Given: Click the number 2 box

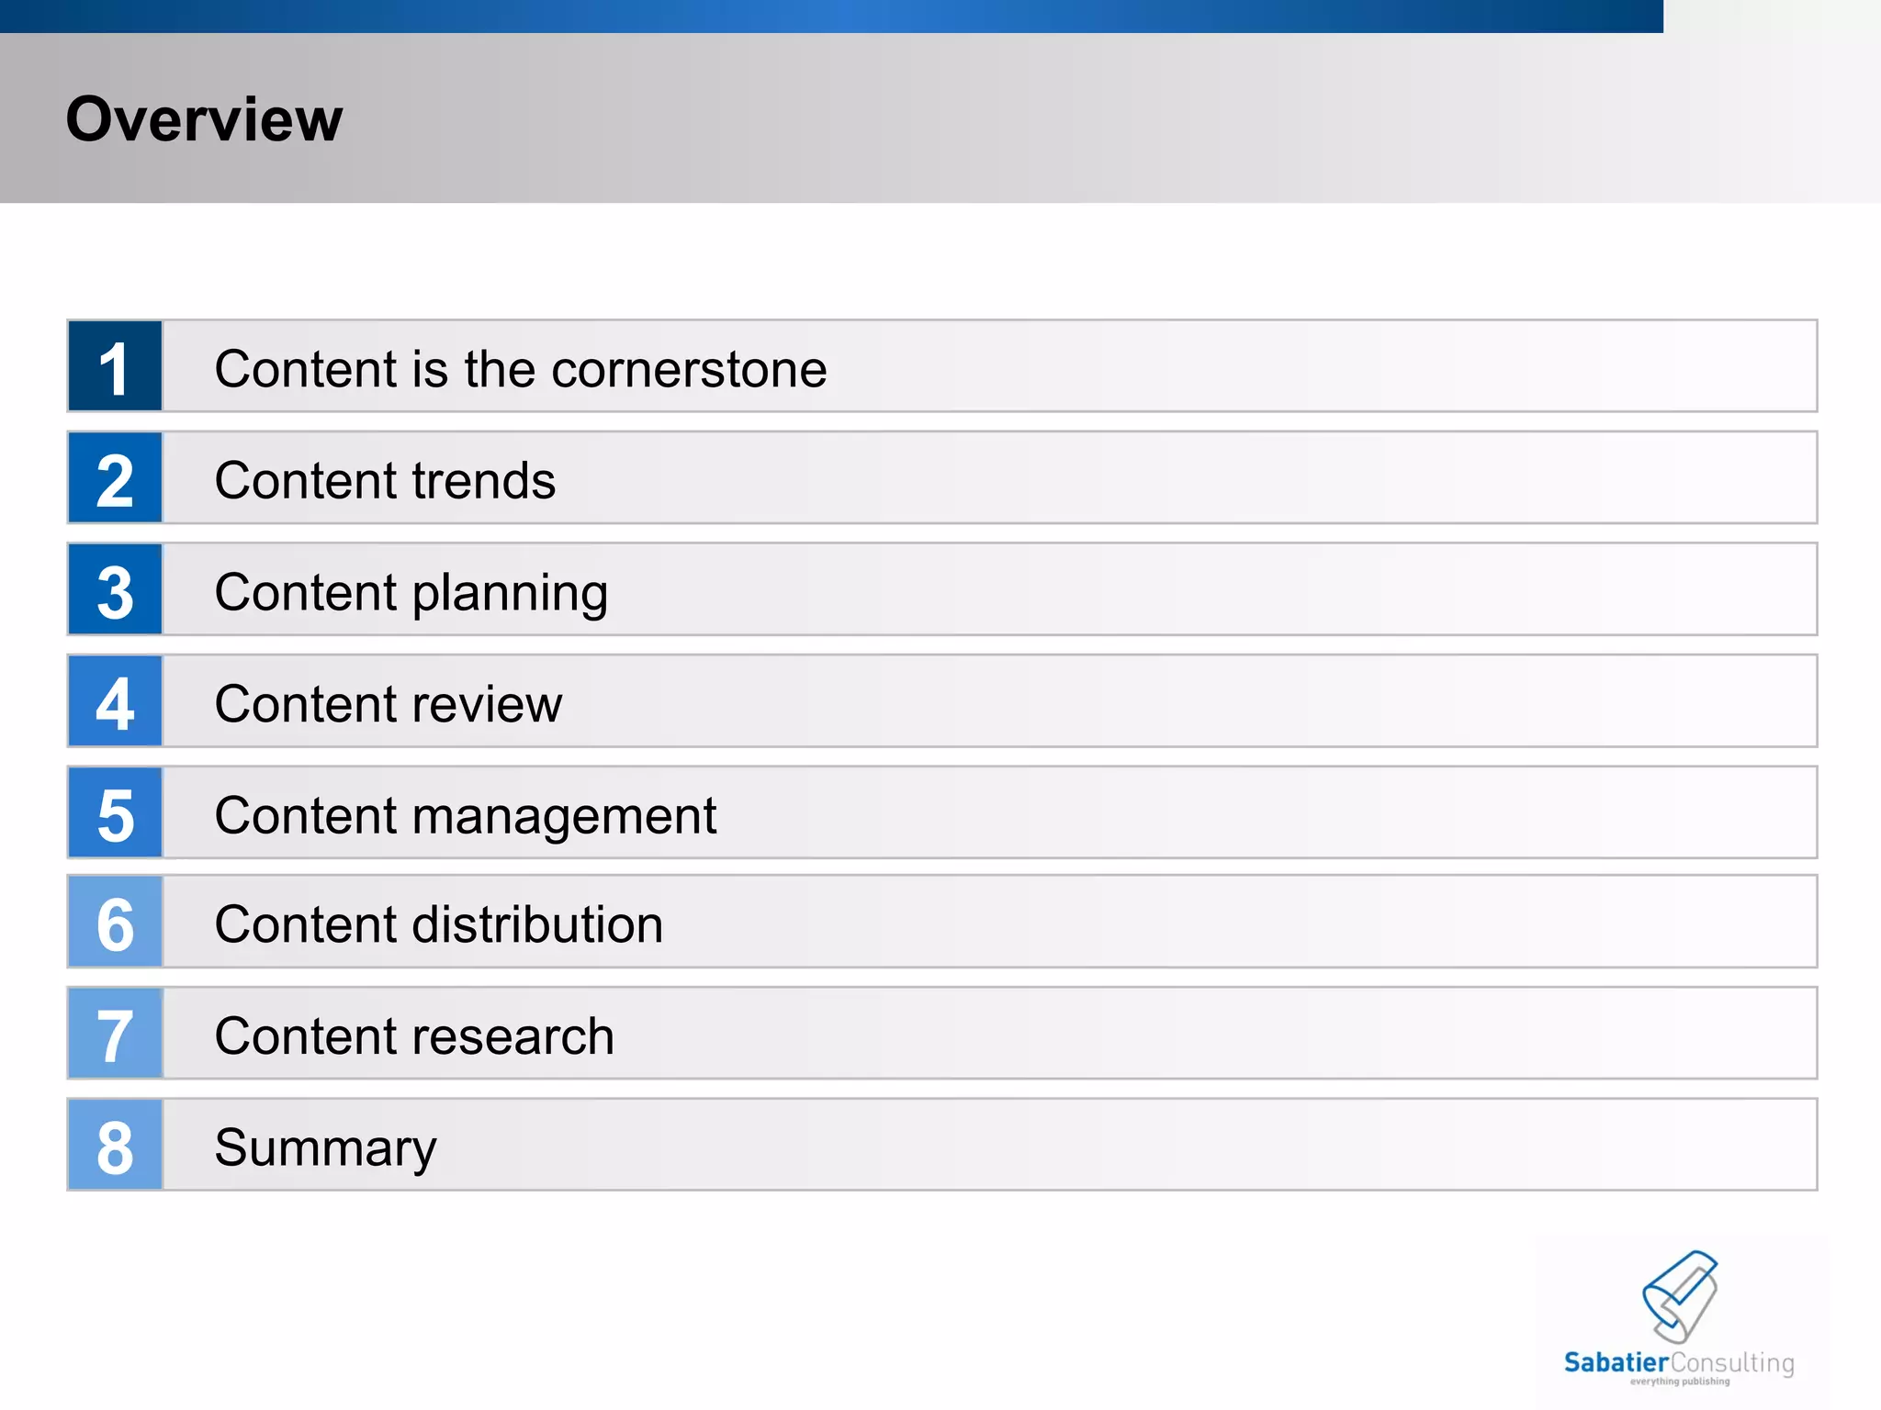Looking at the screenshot, I should (115, 478).
